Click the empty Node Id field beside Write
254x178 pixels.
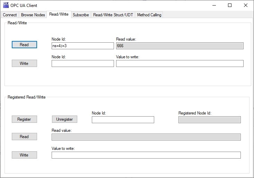click(83, 63)
